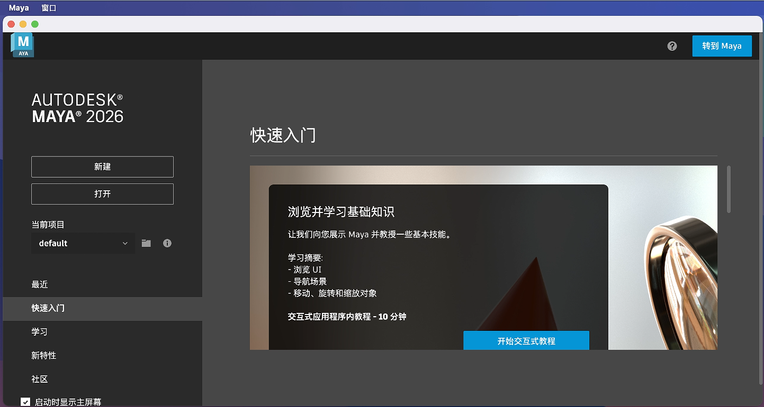The width and height of the screenshot is (764, 407).
Task: Click the 新建 button
Action: click(x=102, y=166)
